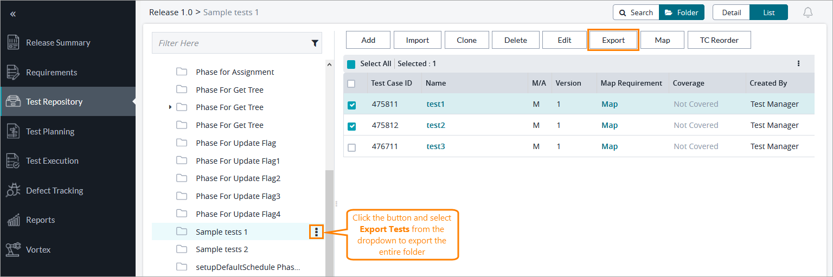Screen dimensions: 833x277
Task: Open Test Planning in sidebar
Action: click(x=50, y=131)
